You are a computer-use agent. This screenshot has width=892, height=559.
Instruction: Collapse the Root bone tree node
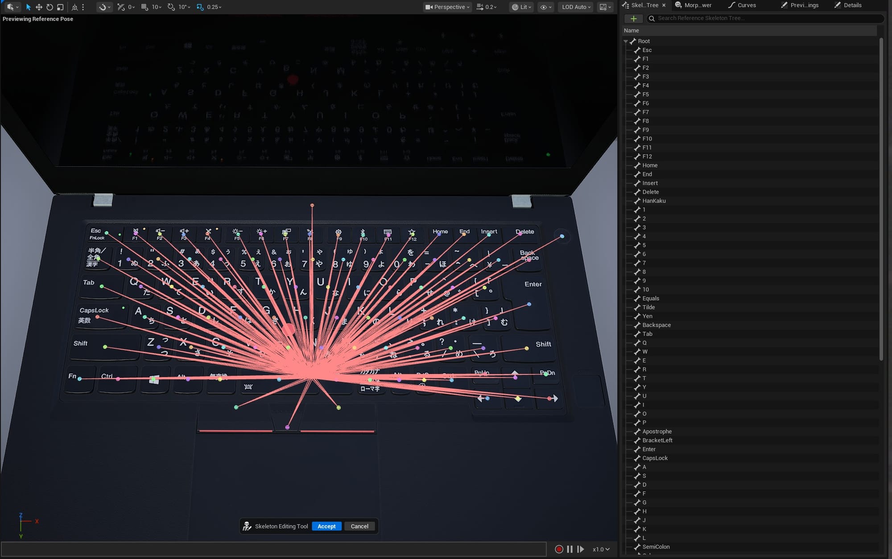coord(626,41)
